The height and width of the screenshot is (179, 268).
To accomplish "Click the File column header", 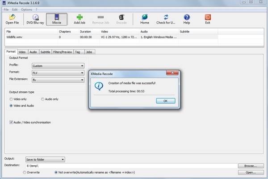I will (31, 32).
